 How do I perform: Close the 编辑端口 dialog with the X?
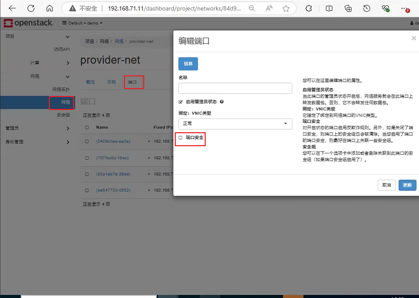point(414,38)
